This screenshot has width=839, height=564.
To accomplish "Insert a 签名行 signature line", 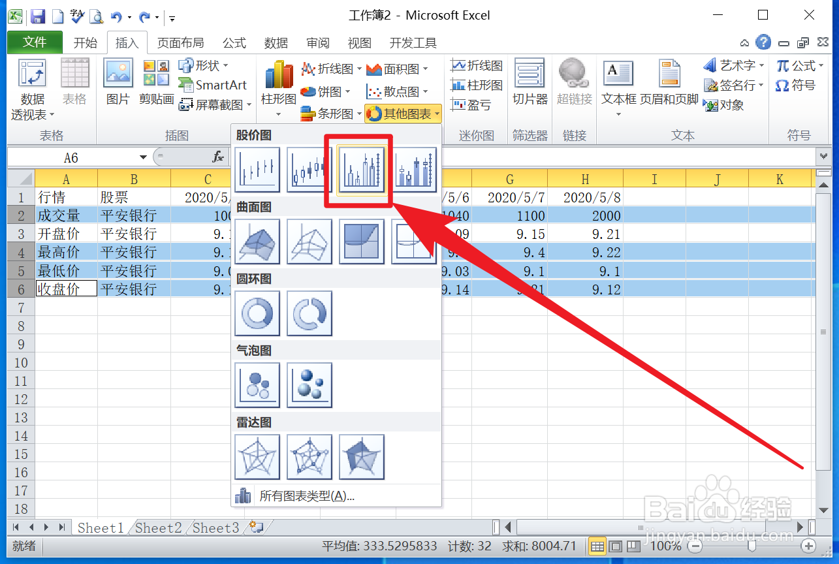I will pyautogui.click(x=733, y=86).
